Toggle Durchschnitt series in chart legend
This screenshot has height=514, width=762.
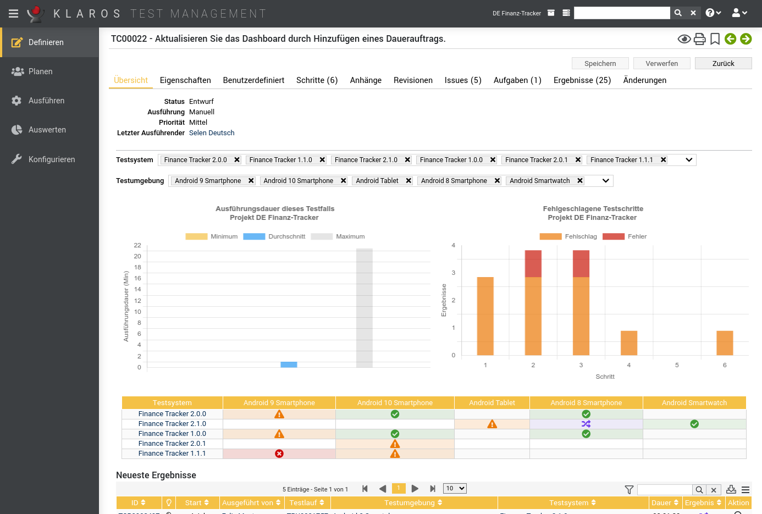pyautogui.click(x=274, y=236)
